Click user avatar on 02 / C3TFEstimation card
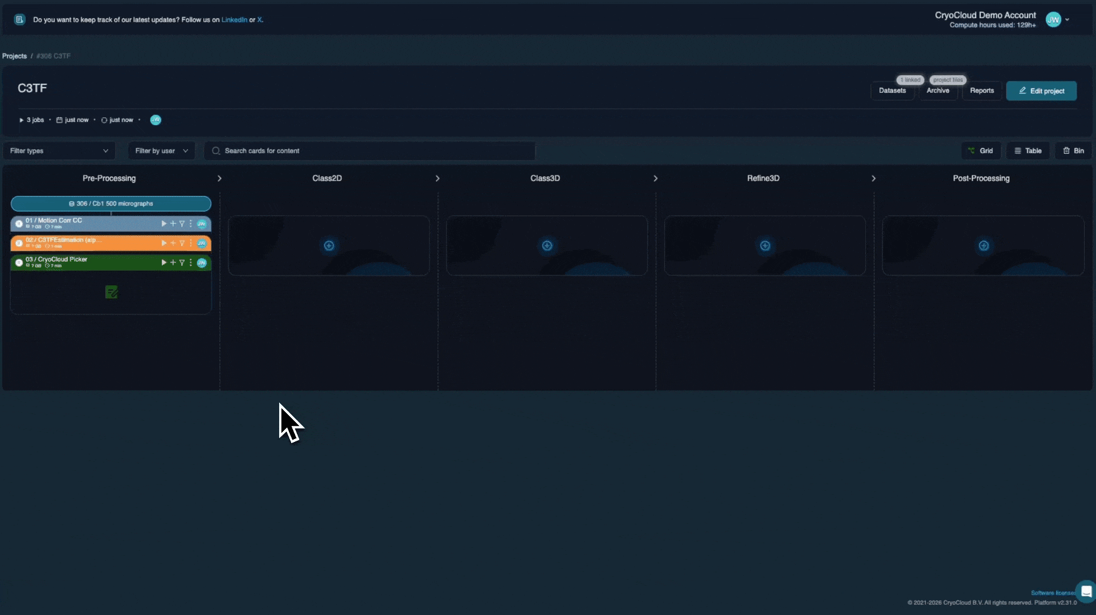The height and width of the screenshot is (615, 1096). (202, 243)
